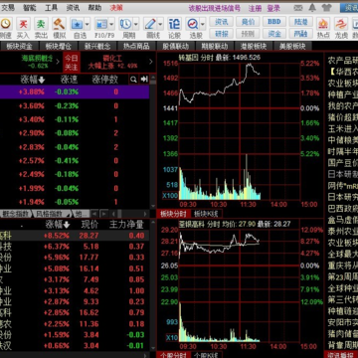
Task: Click the 现价 column header
Action: pos(89,225)
